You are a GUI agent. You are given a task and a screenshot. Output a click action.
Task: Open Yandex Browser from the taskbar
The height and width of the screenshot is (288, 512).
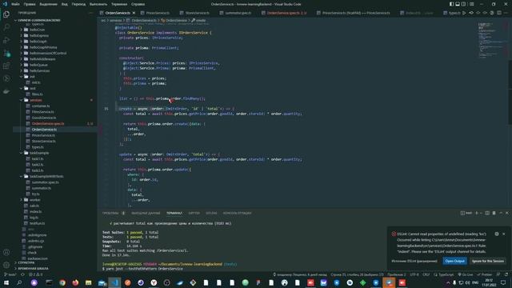(x=154, y=282)
